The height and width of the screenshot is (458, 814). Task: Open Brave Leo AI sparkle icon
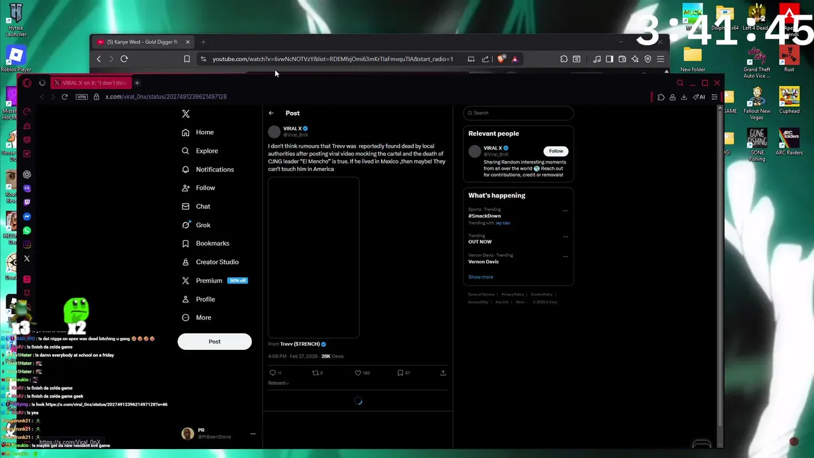(x=635, y=59)
